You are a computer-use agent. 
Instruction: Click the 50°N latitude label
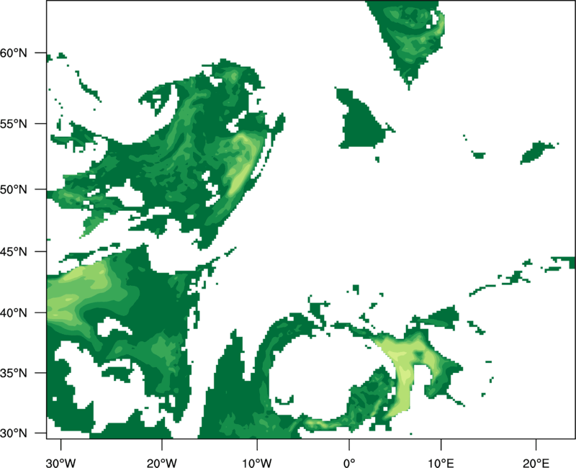(x=14, y=190)
